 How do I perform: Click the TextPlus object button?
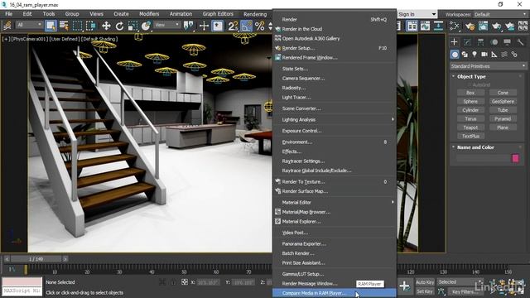tap(470, 136)
